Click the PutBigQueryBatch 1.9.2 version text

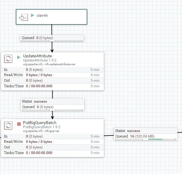tap(42, 127)
